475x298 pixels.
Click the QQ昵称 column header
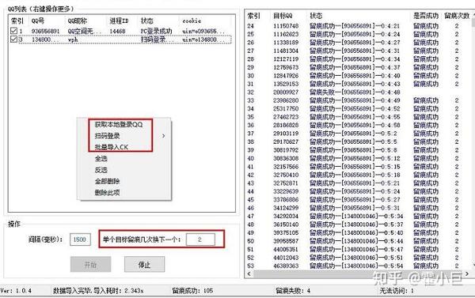[x=78, y=21]
